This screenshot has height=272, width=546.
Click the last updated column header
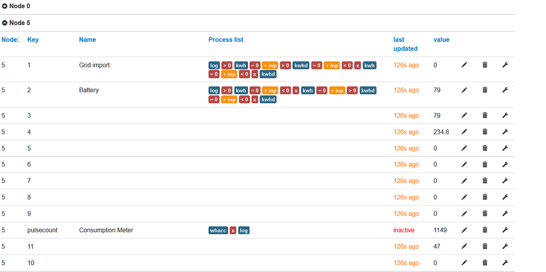[405, 44]
